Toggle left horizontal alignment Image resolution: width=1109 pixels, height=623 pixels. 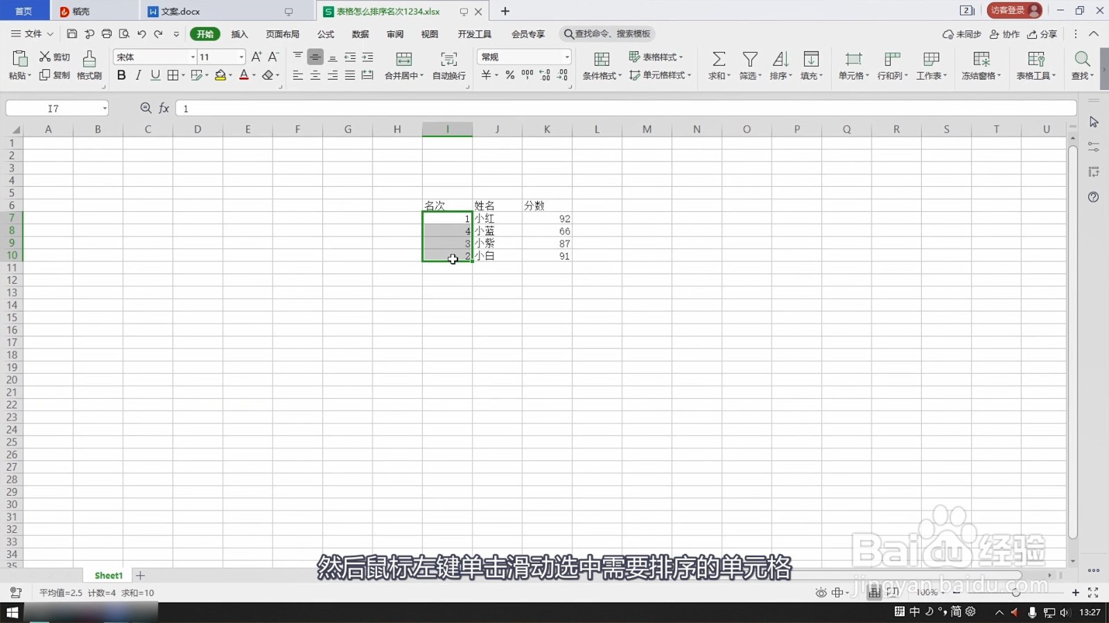pyautogui.click(x=298, y=75)
